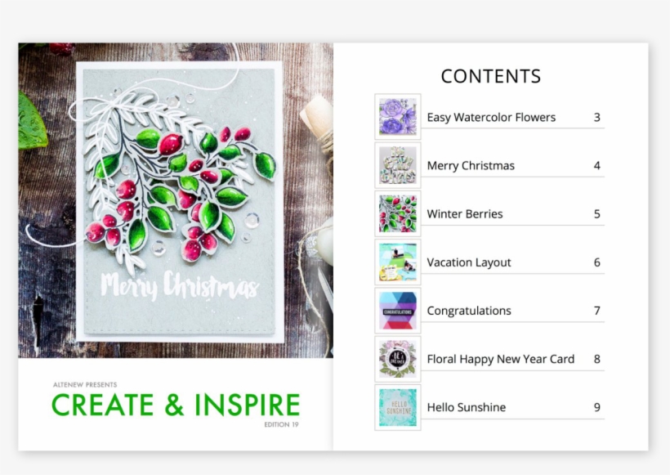Screen dimensions: 670x475
Task: Select the Merry Christmas project thumbnail
Action: pyautogui.click(x=397, y=164)
